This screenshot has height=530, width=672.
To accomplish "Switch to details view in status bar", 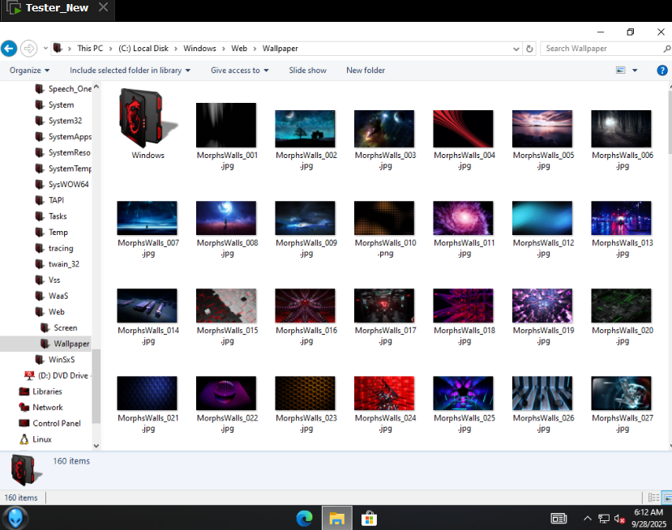I will 653,498.
